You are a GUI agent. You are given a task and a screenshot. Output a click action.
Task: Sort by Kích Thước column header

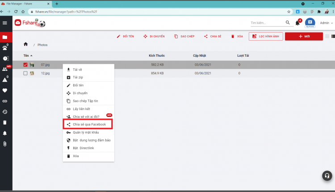point(157,55)
